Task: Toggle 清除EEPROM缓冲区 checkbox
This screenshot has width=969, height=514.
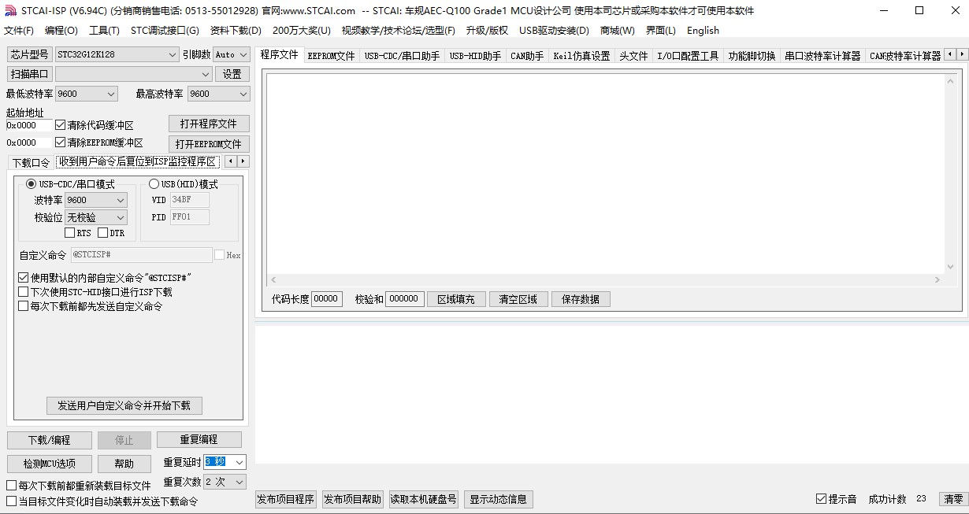Action: [60, 142]
